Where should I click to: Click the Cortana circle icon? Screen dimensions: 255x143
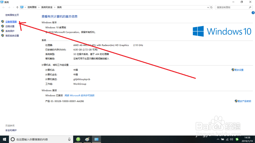(13, 139)
